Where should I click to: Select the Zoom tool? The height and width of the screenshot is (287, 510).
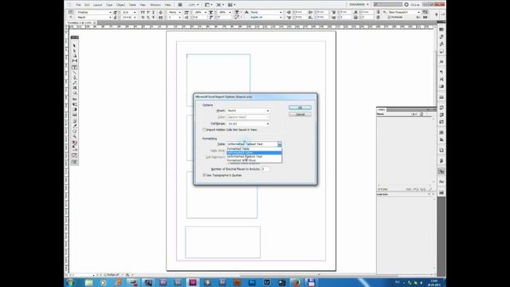(x=74, y=136)
